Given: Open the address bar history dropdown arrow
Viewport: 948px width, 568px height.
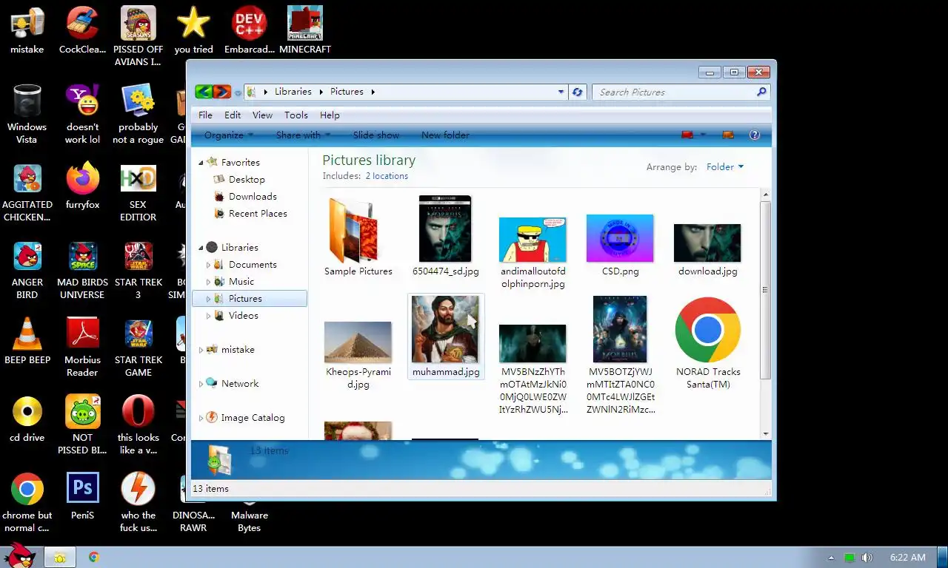Looking at the screenshot, I should click(561, 92).
